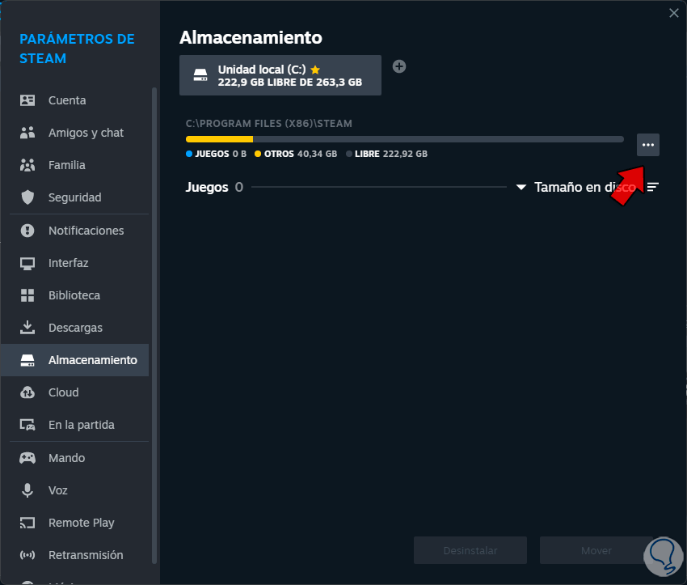Open the Familia section
This screenshot has width=687, height=585.
tap(66, 165)
